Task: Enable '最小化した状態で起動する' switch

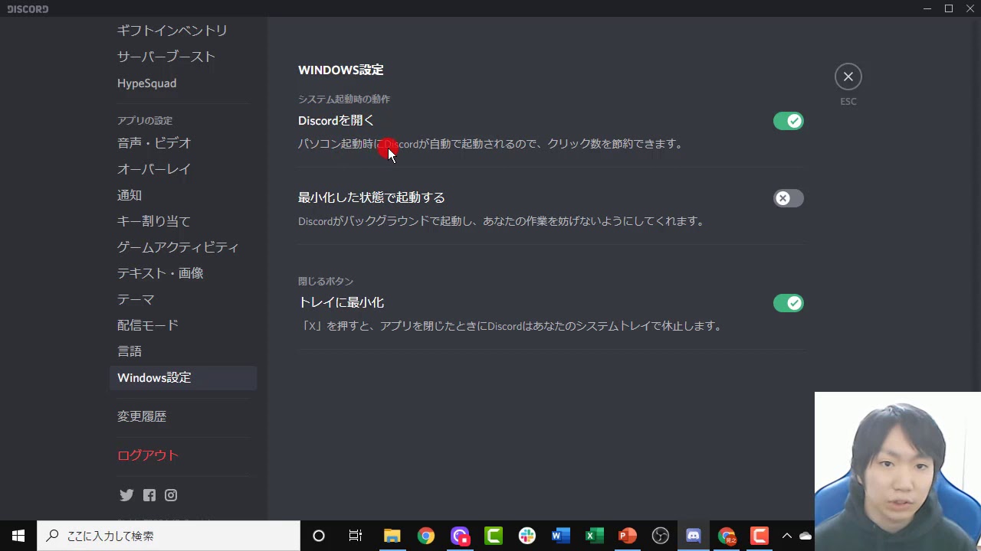Action: click(788, 198)
